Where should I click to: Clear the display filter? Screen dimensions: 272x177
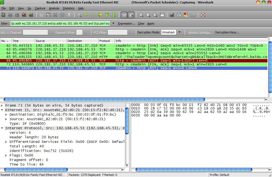pos(141,23)
